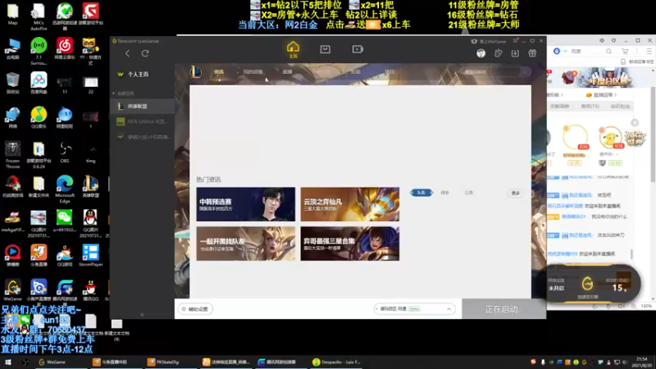Select 穿越火线 in the sidebar

(x=142, y=137)
